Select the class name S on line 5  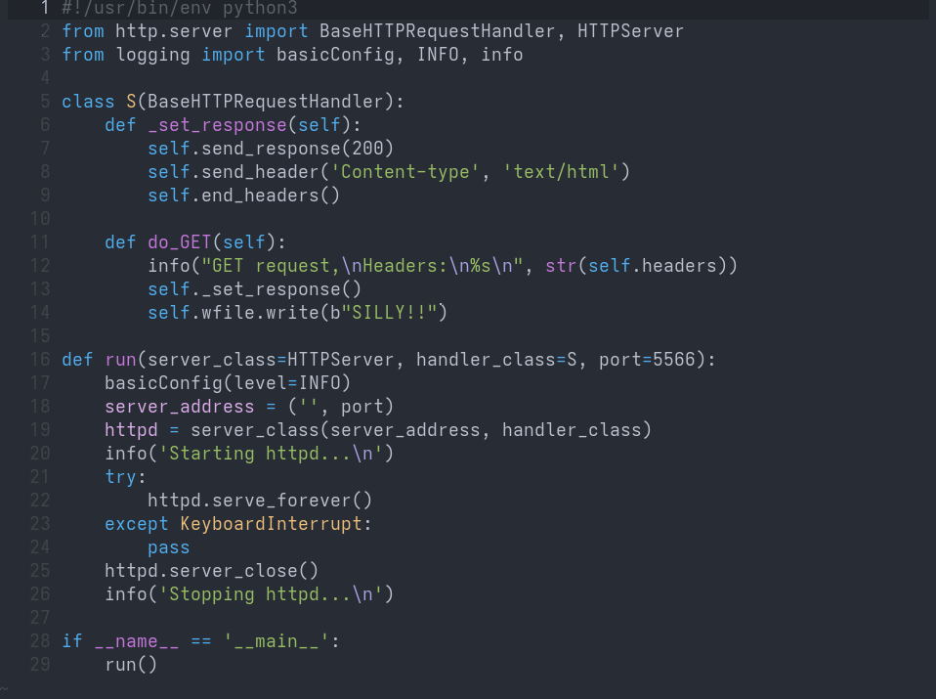tap(129, 101)
